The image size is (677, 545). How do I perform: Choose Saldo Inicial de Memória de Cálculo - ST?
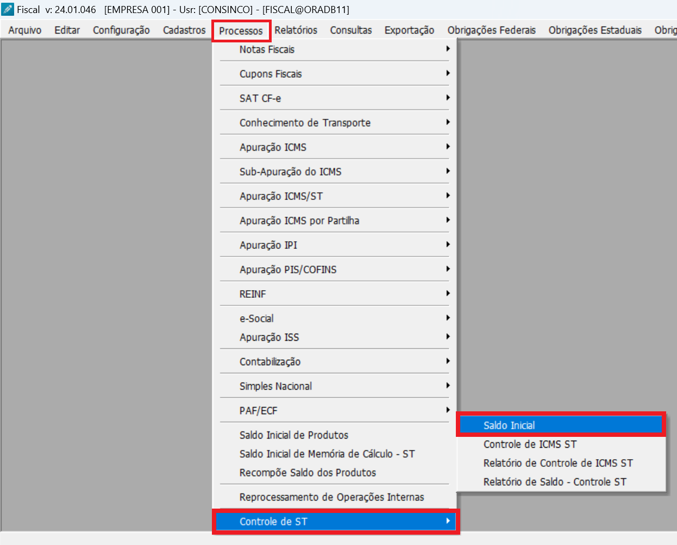pos(335,454)
